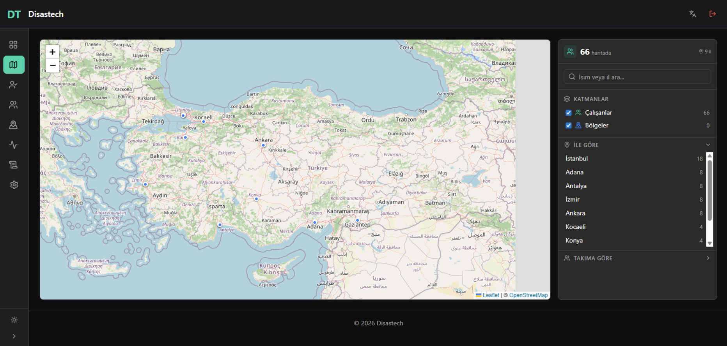Select İstanbul in the province list
Image resolution: width=727 pixels, height=346 pixels.
(x=577, y=159)
